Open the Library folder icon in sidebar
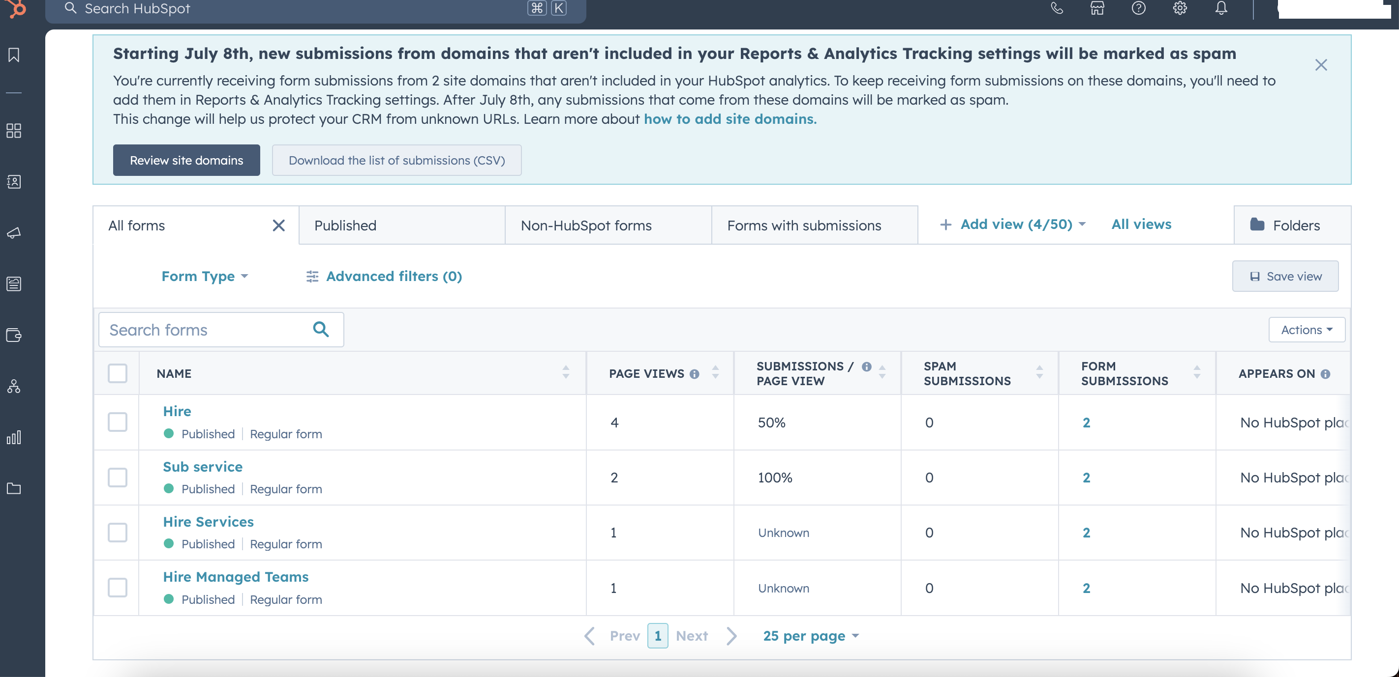The image size is (1399, 677). coord(14,488)
